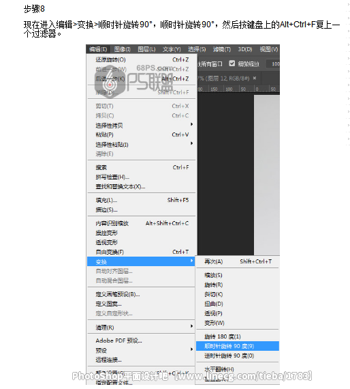Viewport: 350px width, 389px height.
Task: Choose 透视(P) in transform submenu
Action: coord(238,313)
